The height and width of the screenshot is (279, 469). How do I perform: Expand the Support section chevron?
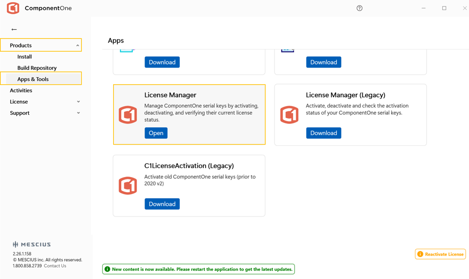78,113
